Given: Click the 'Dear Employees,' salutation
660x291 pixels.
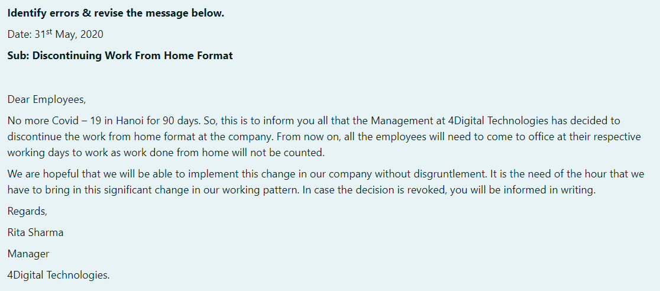Looking at the screenshot, I should [x=47, y=100].
